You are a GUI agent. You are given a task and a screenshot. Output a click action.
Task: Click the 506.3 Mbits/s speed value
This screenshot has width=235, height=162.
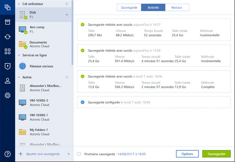point(124,87)
